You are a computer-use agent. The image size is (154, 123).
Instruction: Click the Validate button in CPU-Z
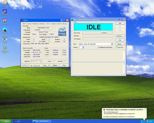tap(55, 65)
